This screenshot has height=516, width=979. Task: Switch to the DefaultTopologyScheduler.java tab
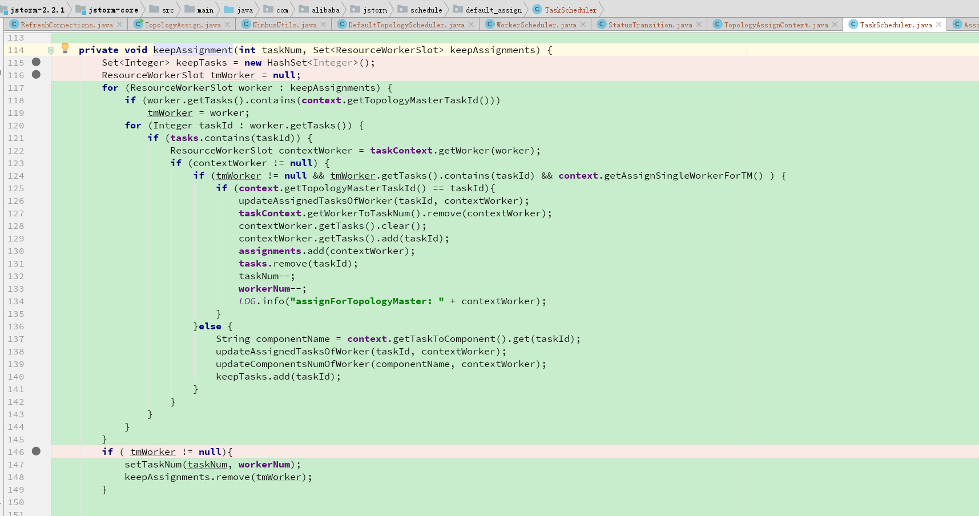click(406, 25)
